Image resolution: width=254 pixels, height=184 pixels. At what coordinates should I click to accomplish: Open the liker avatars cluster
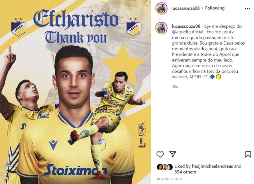pyautogui.click(x=165, y=167)
